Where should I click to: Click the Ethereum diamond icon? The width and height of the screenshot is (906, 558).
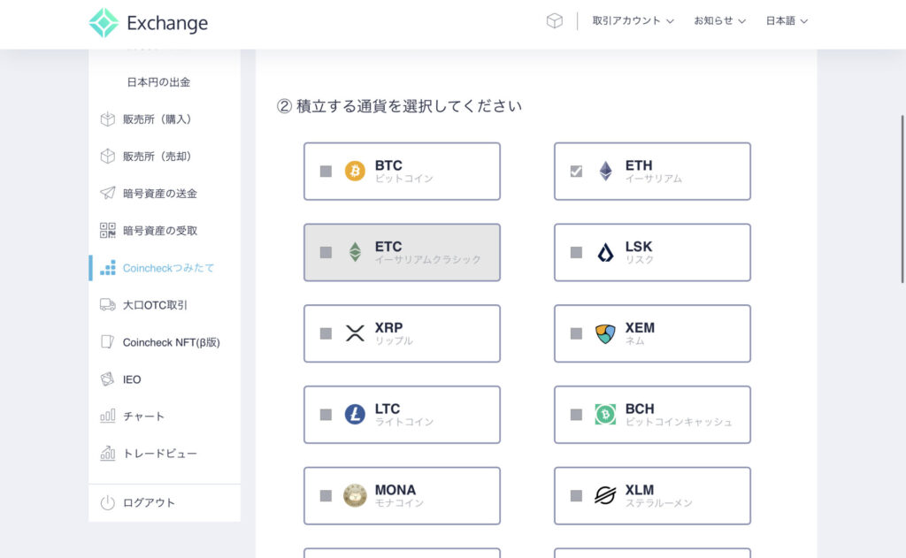(x=605, y=171)
